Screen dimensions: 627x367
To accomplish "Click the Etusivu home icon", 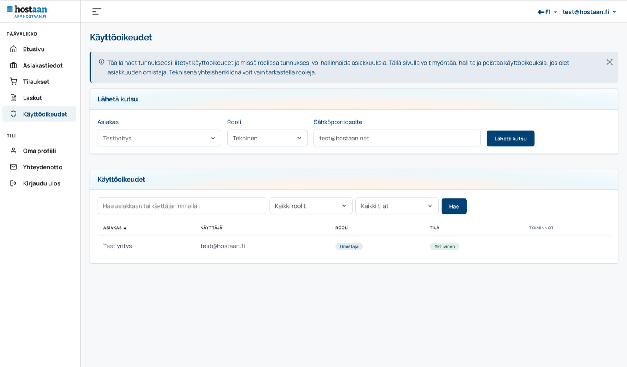I will (x=13, y=49).
